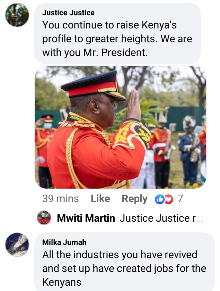
Task: Select Milka Jumah's industries comment bubble
Action: click(x=125, y=262)
